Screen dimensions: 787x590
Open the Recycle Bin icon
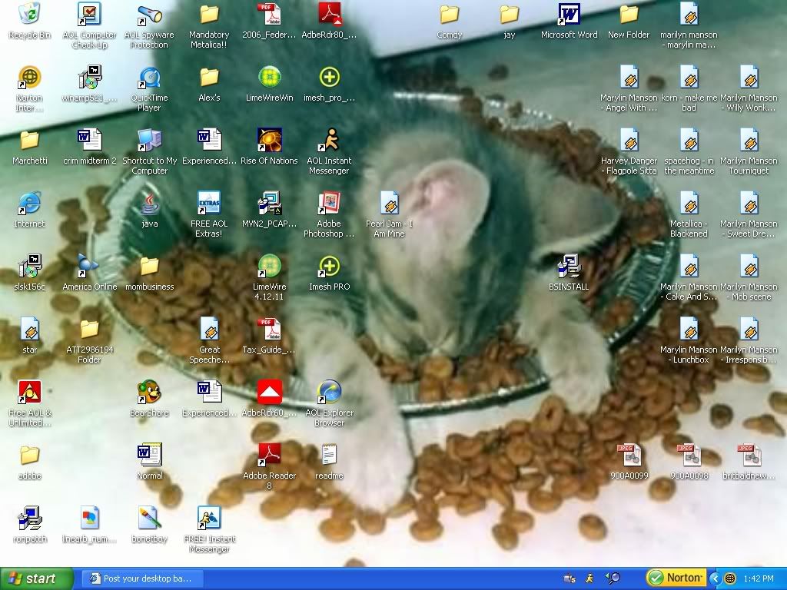[x=29, y=15]
